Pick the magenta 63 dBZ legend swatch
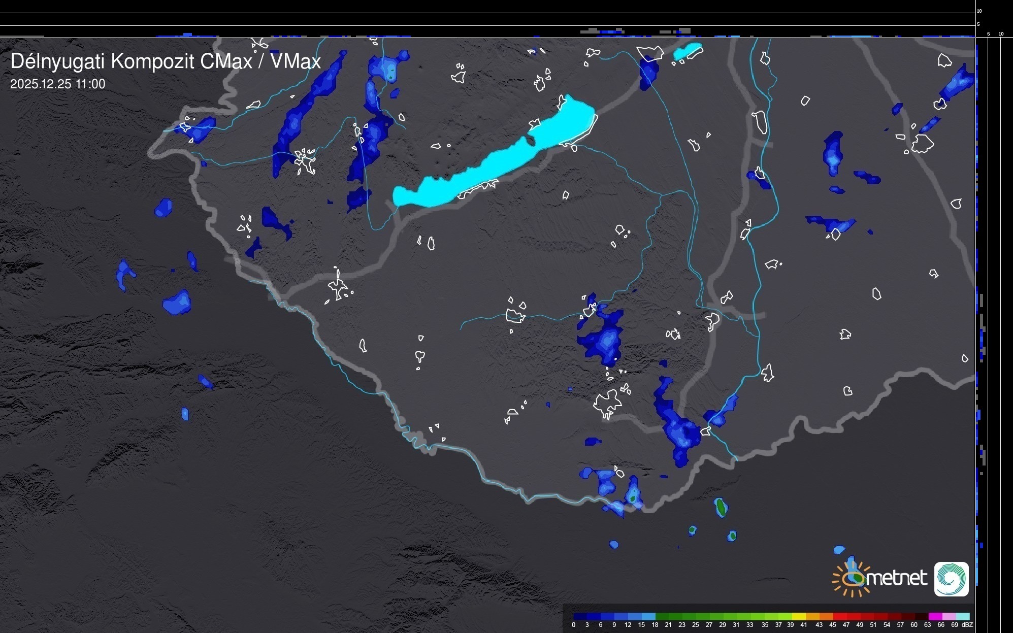Screen dimensions: 1013x633 pyautogui.click(x=935, y=616)
